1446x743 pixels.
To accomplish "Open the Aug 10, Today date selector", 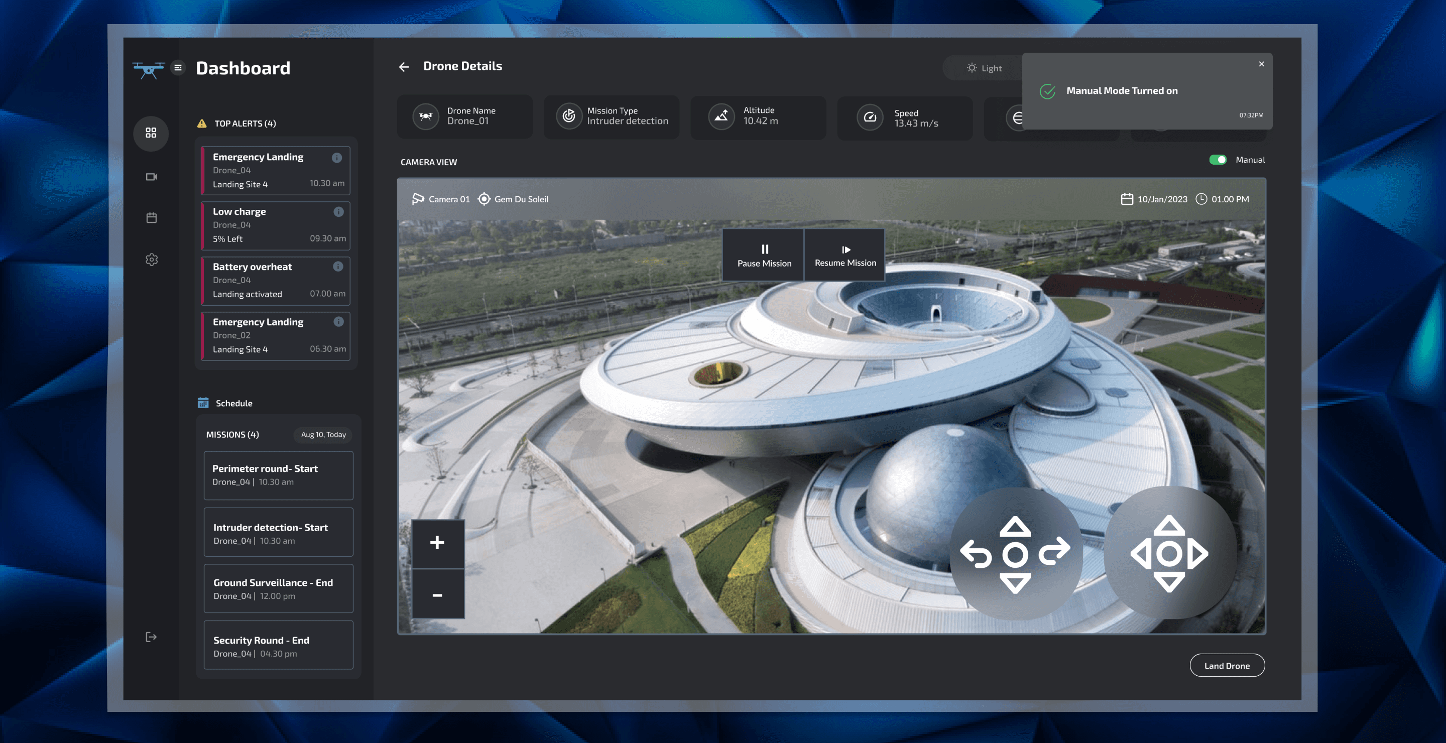I will (x=323, y=434).
